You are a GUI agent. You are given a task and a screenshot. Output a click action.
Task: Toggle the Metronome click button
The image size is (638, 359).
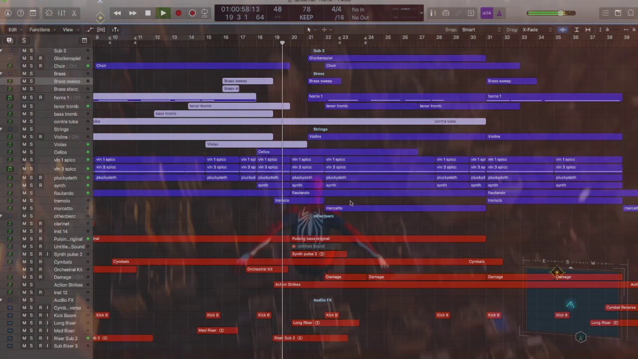click(x=500, y=13)
